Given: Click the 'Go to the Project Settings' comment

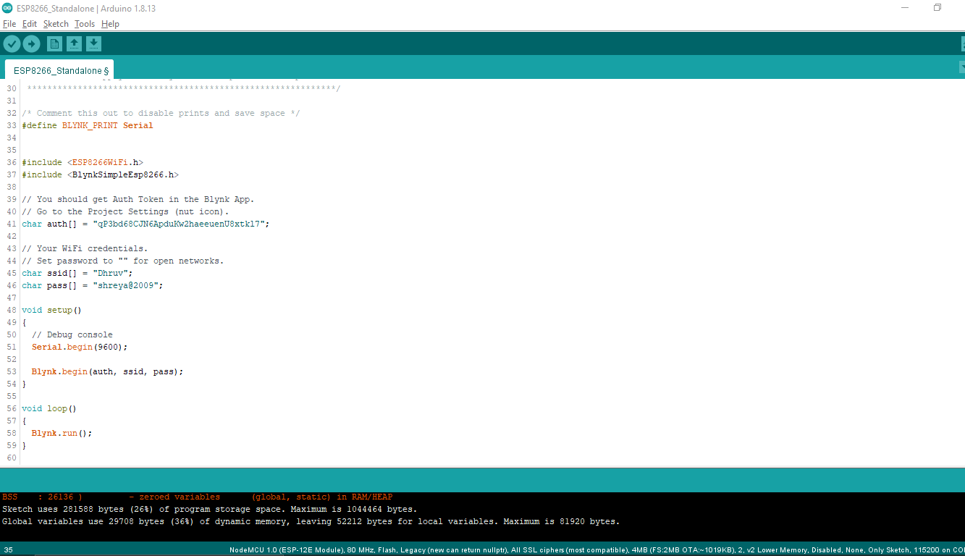Looking at the screenshot, I should click(x=125, y=211).
